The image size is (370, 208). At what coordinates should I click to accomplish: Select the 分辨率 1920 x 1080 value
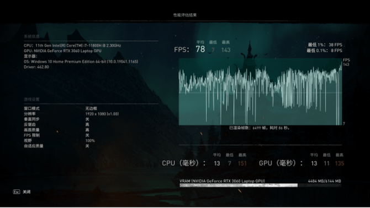pos(102,114)
